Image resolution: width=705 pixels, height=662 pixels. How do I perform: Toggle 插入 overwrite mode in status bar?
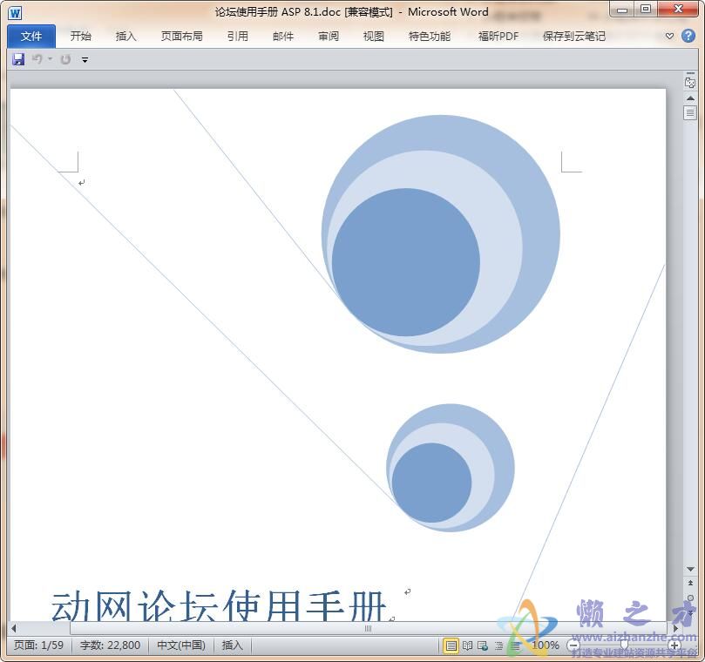(x=230, y=645)
